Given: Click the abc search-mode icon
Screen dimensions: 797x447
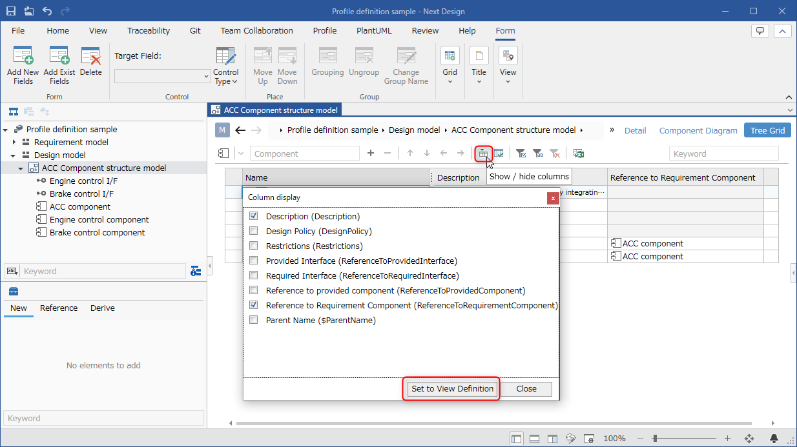Looking at the screenshot, I should coord(11,271).
